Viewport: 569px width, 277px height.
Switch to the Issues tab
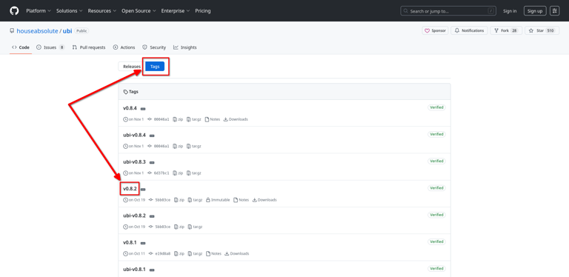(50, 47)
